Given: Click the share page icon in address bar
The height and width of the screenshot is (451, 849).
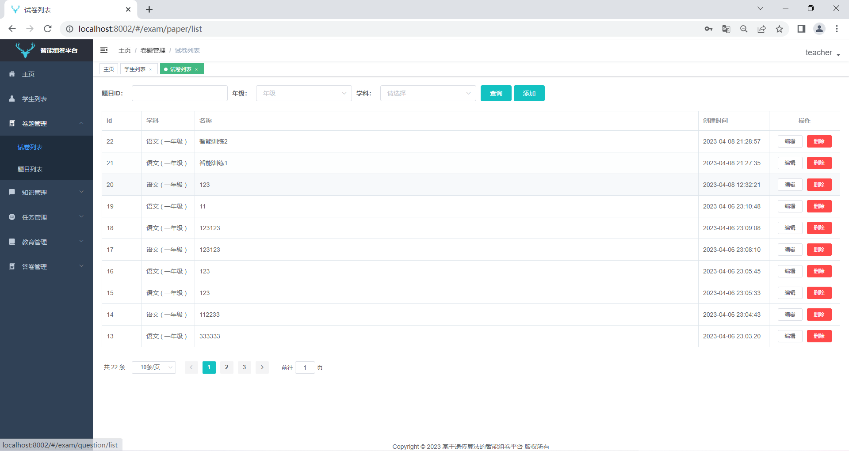Looking at the screenshot, I should click(761, 29).
